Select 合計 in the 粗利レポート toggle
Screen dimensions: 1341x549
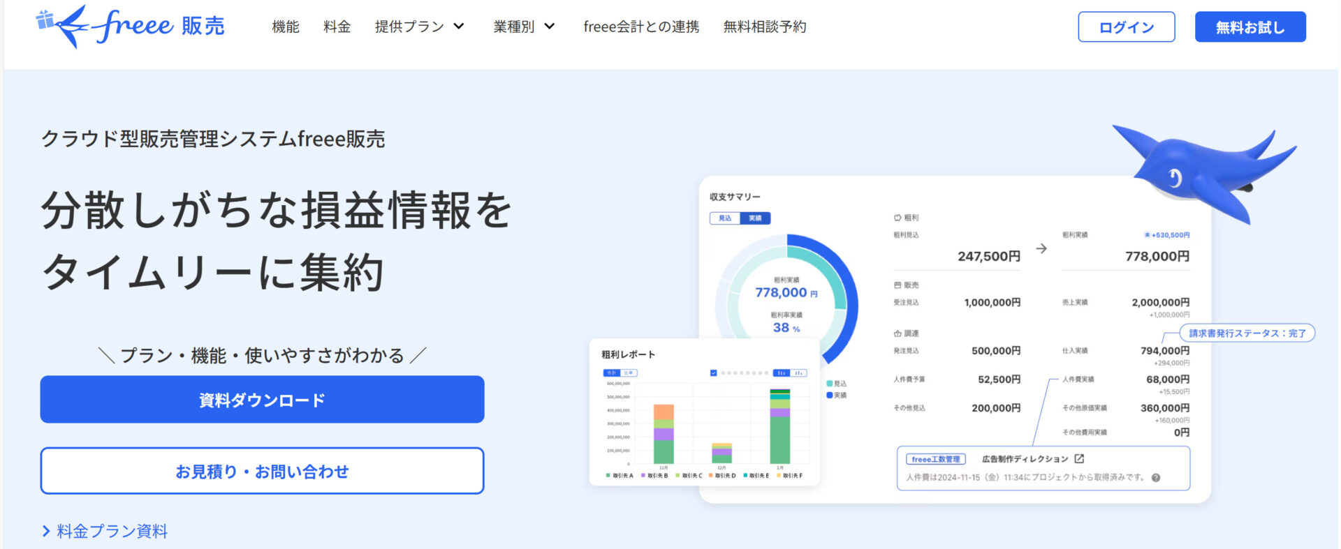[x=611, y=373]
